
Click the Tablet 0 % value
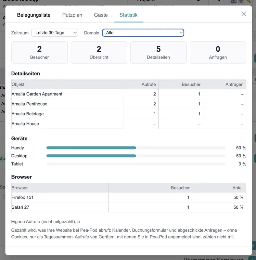tap(242, 164)
